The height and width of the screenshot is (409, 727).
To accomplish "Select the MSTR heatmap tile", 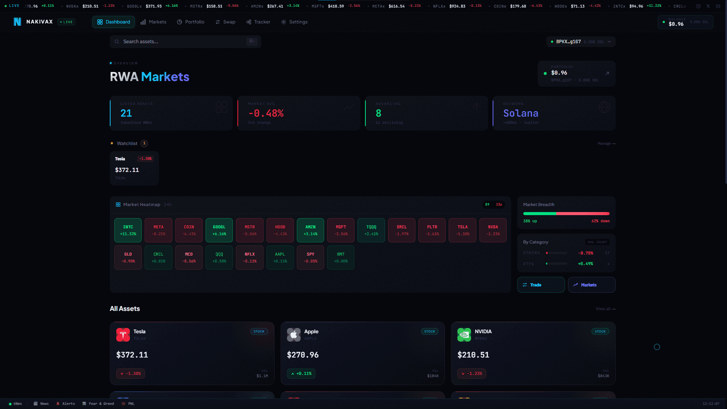I will (250, 230).
